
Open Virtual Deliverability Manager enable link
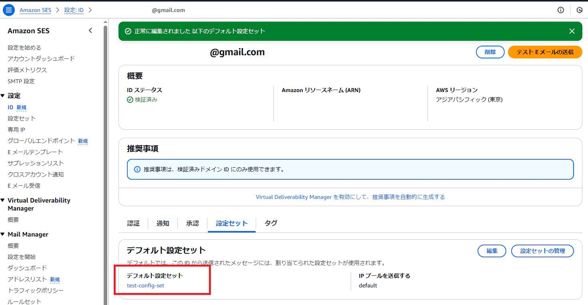350,197
